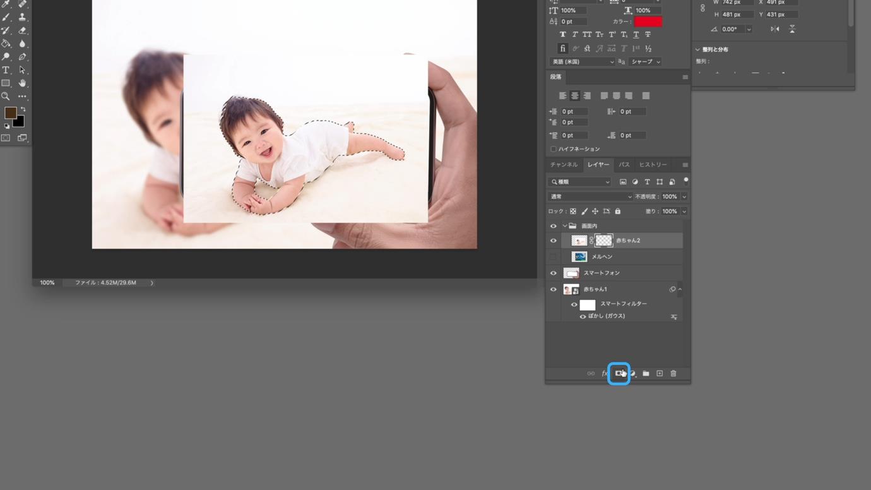Image resolution: width=871 pixels, height=490 pixels.
Task: Open the 英語 (米国) language dropdown
Action: (x=582, y=62)
